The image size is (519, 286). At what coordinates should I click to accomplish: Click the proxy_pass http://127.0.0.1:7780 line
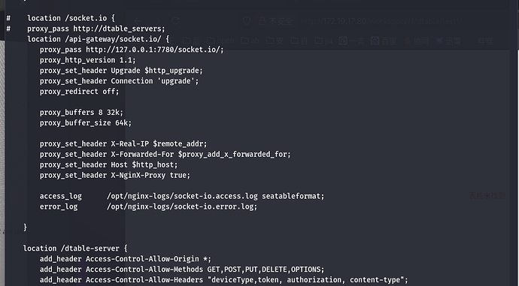tap(132, 50)
